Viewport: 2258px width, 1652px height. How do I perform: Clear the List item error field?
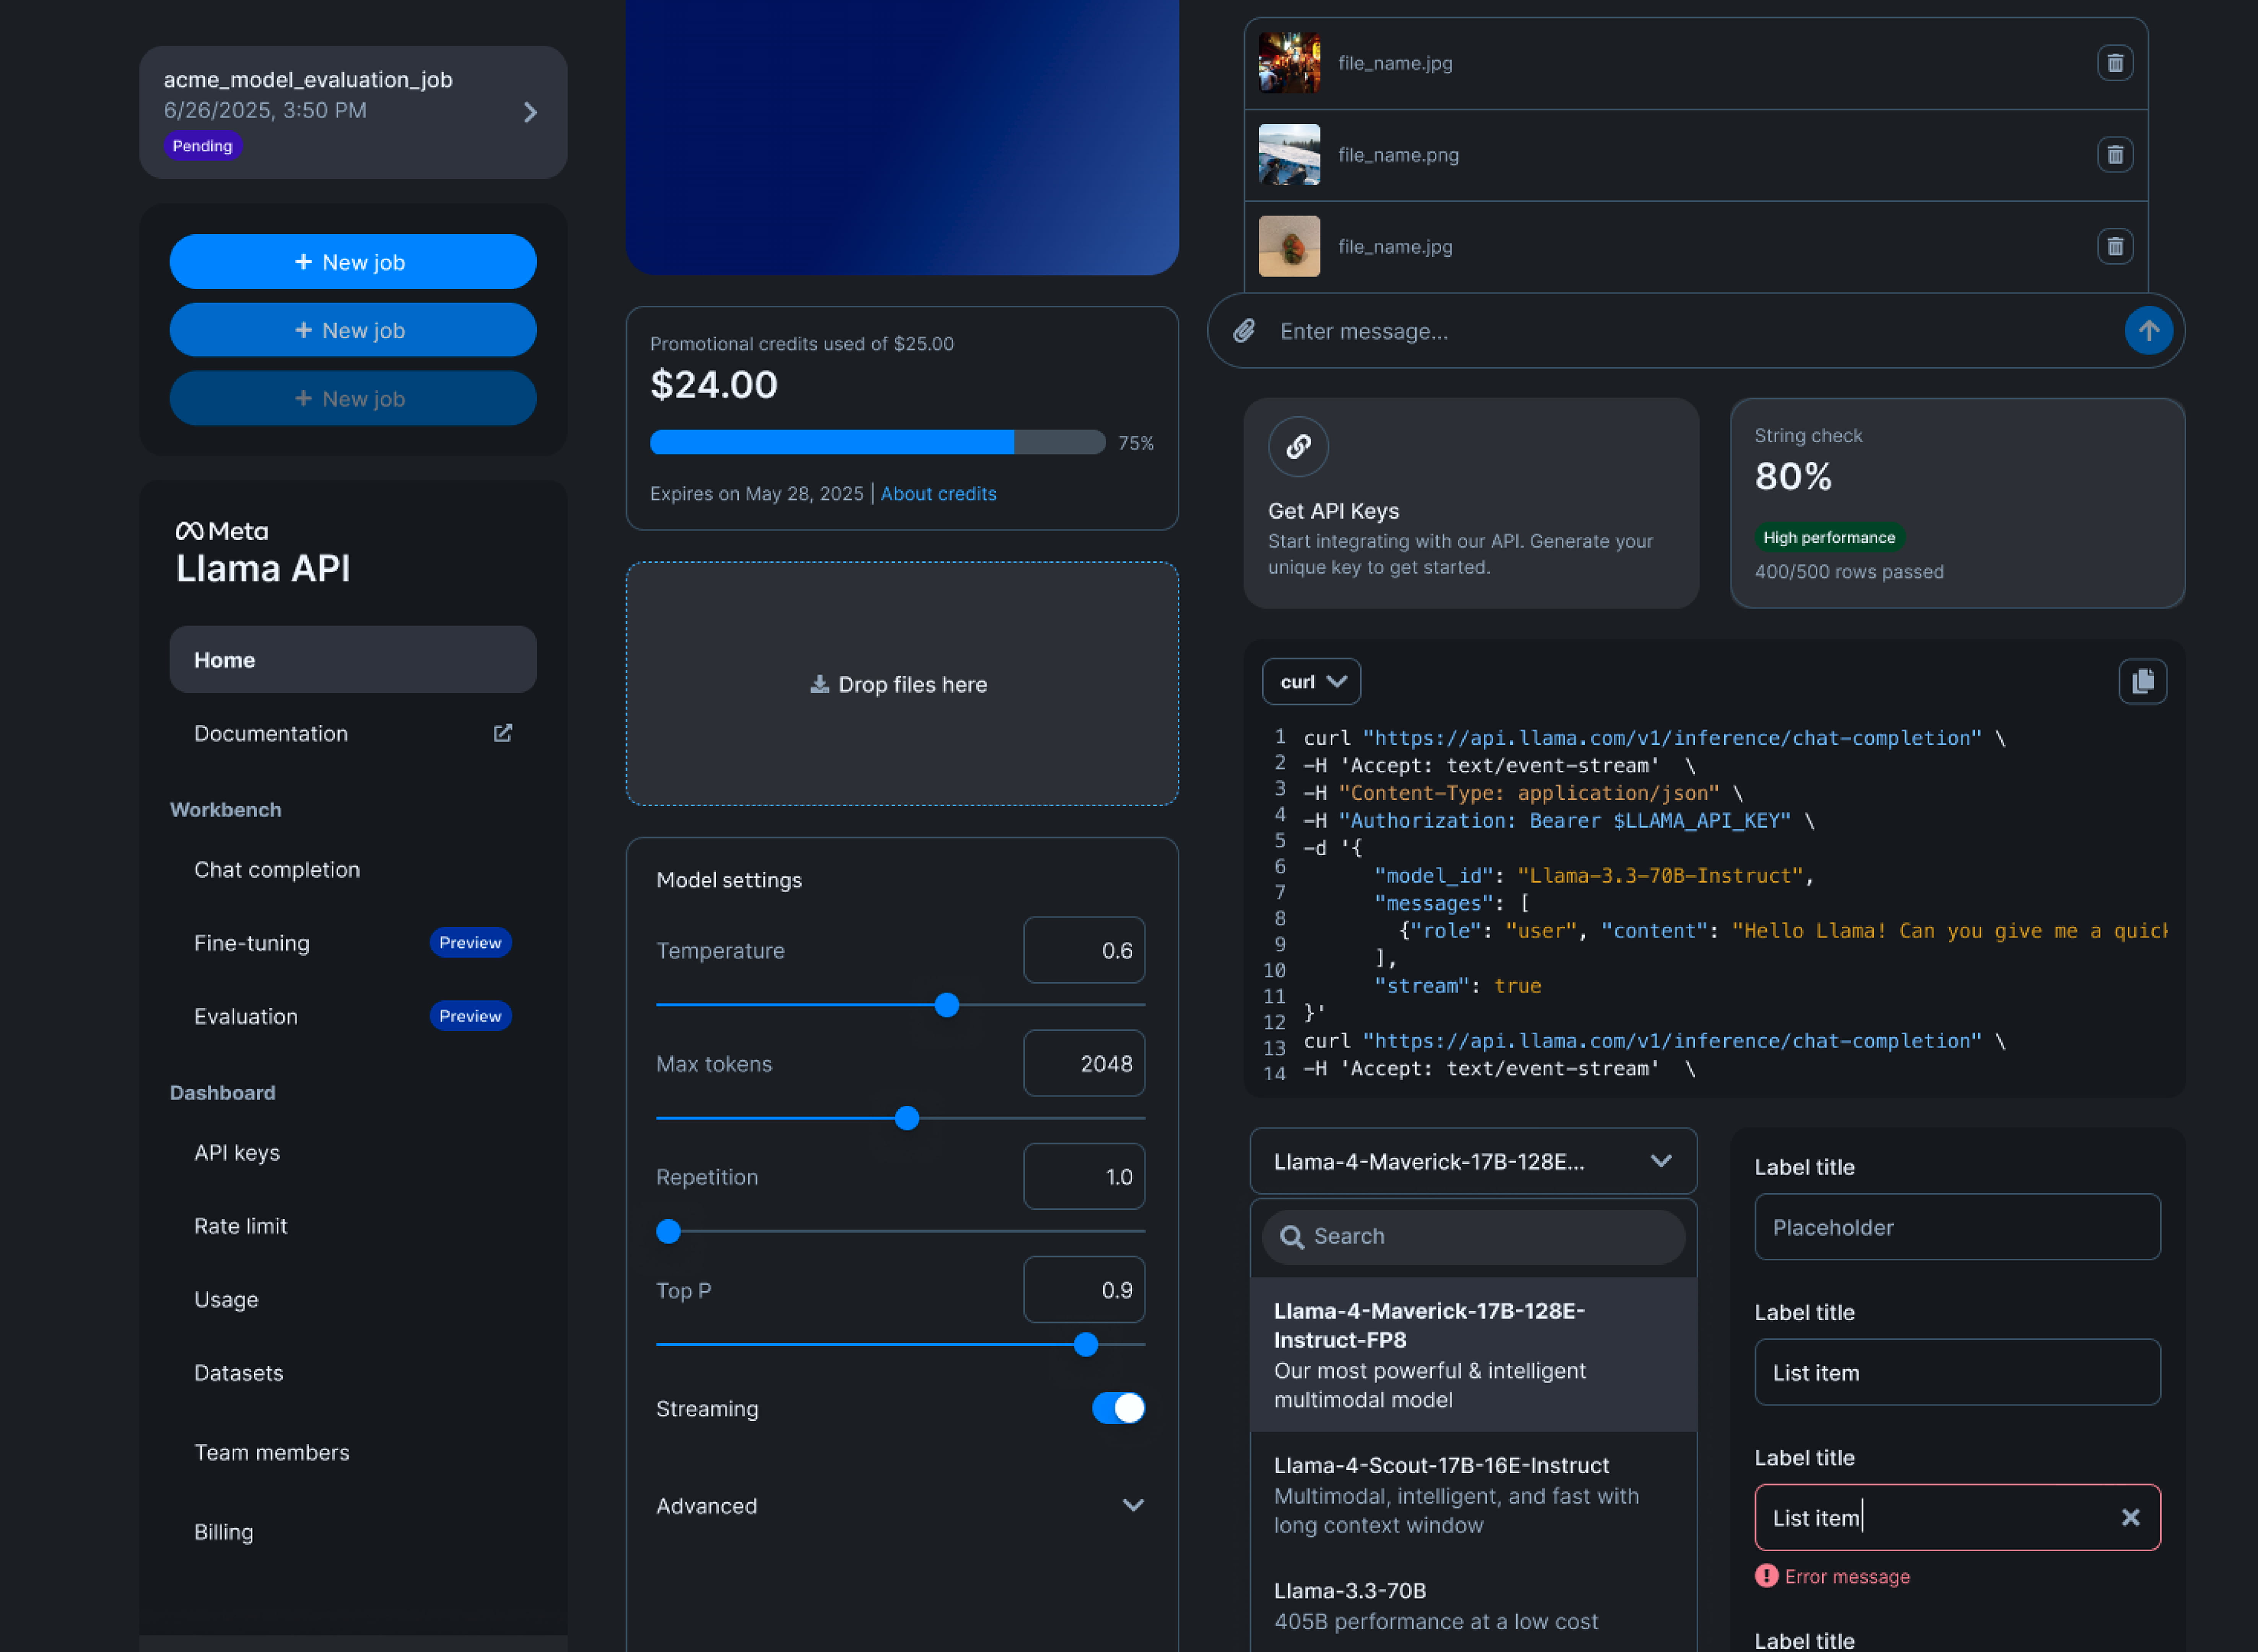tap(2131, 1518)
